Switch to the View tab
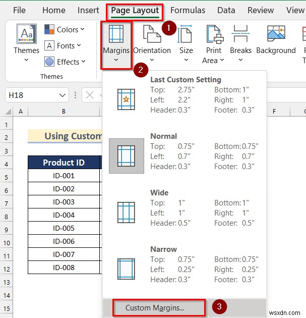 (x=295, y=10)
